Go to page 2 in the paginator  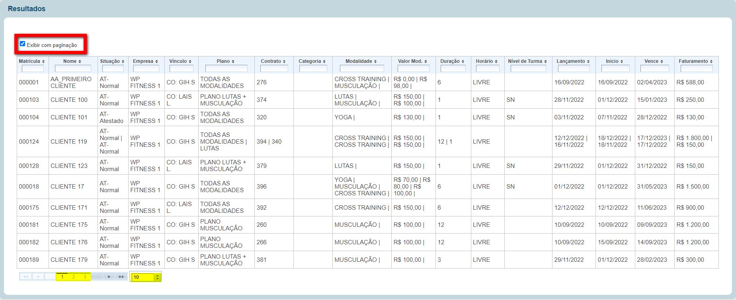[x=74, y=277]
